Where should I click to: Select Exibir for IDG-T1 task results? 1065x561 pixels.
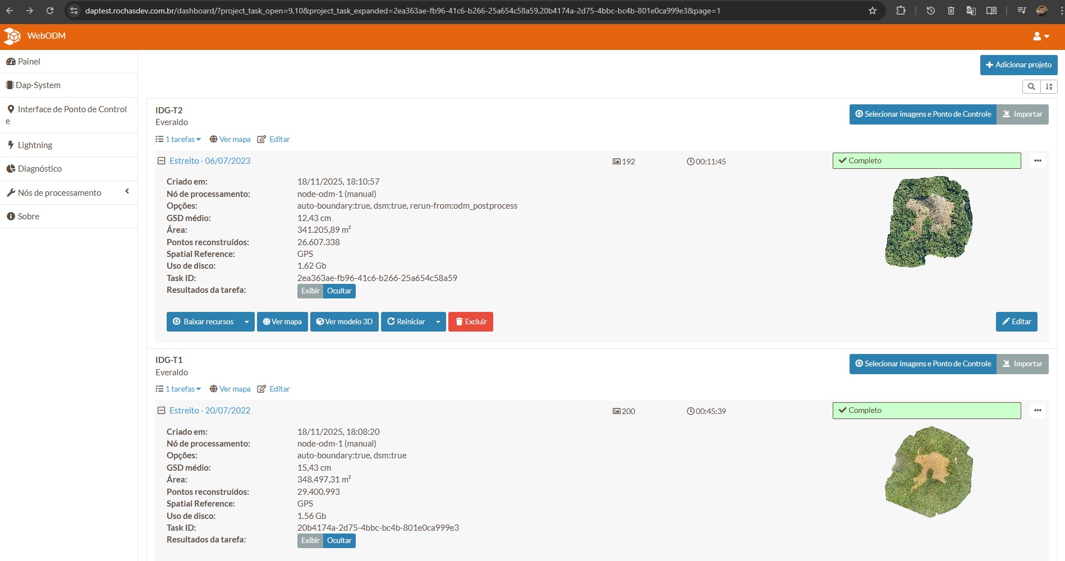(x=310, y=541)
